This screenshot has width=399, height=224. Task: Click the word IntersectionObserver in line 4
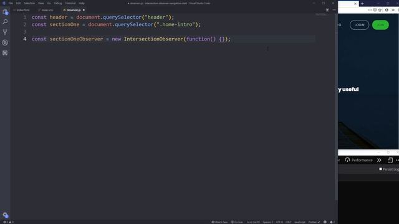153,39
